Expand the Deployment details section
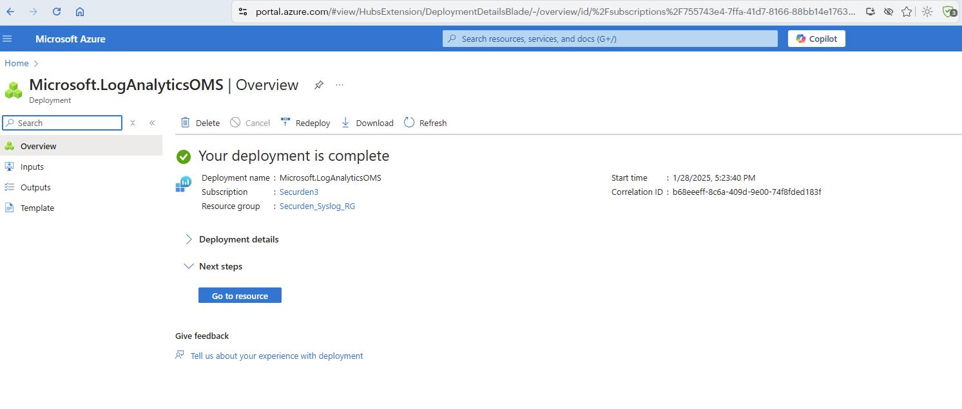 click(232, 239)
